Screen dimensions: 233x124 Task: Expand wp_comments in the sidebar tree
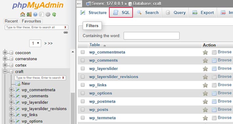(11, 96)
